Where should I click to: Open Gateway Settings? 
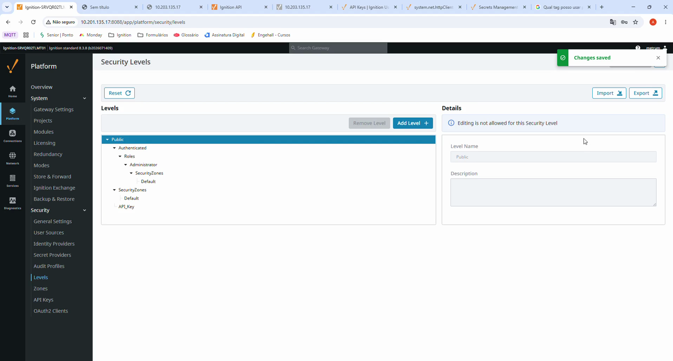53,109
